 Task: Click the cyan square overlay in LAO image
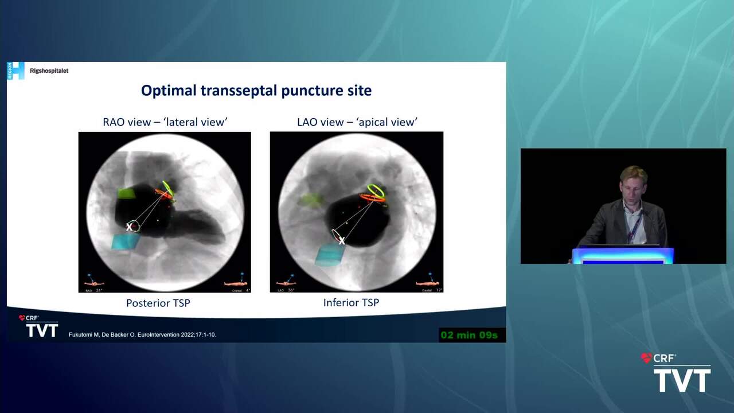pyautogui.click(x=329, y=255)
